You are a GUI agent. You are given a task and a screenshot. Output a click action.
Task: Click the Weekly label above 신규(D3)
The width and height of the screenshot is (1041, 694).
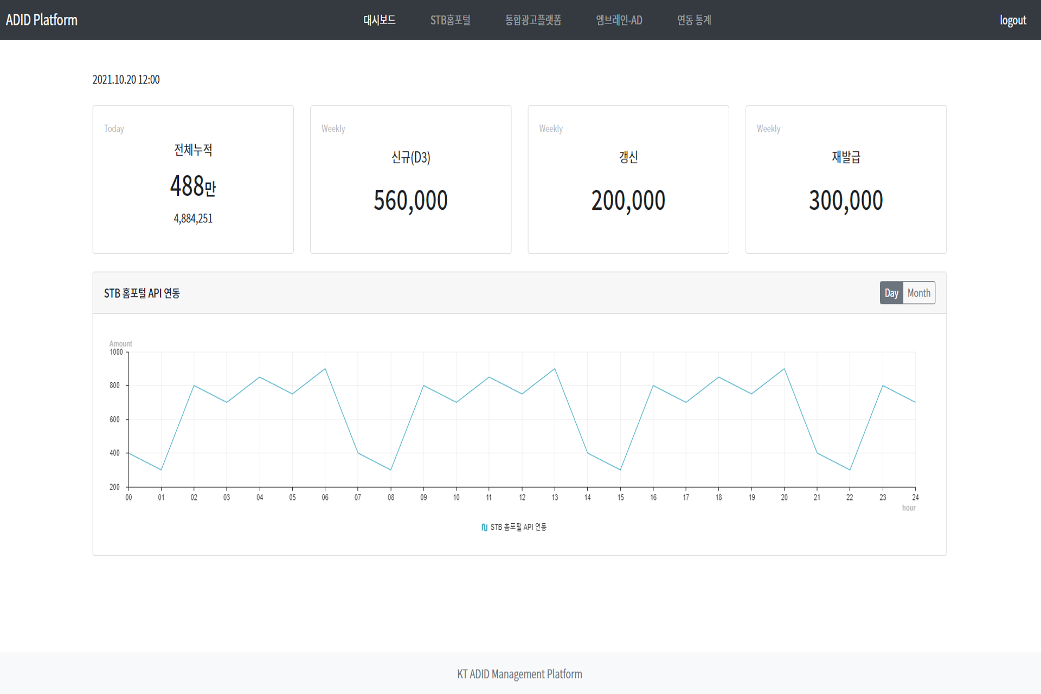333,128
